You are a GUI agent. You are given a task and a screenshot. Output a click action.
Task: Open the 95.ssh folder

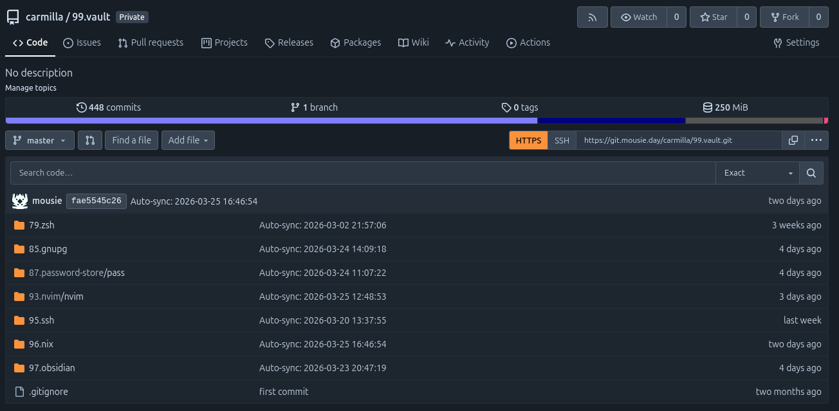pos(42,320)
